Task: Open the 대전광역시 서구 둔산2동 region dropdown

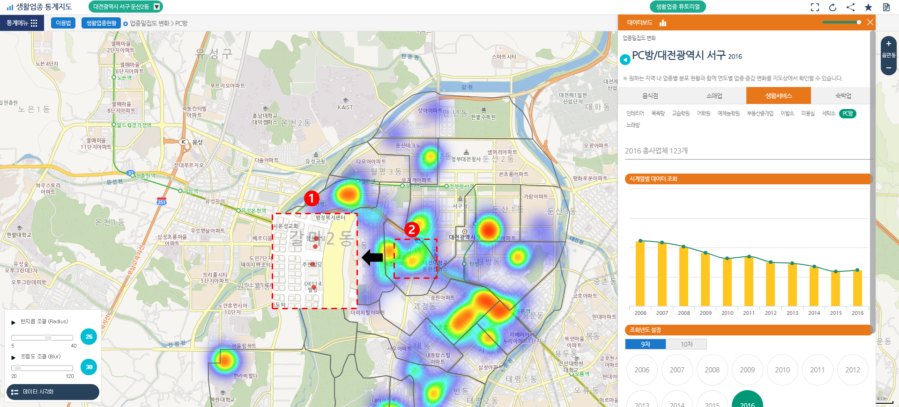Action: 157,7
